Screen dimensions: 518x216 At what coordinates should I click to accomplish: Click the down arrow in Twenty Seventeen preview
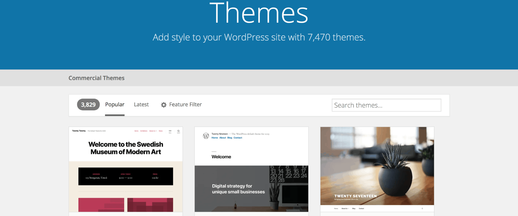click(422, 208)
